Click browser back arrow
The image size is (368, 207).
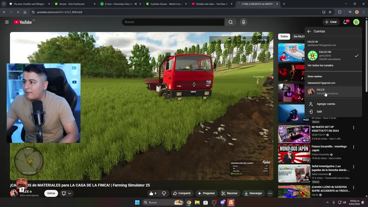click(4, 12)
